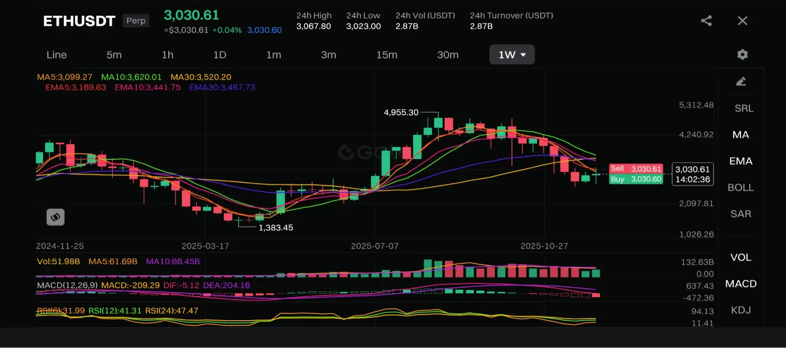The width and height of the screenshot is (786, 348).
Task: Open the share icon
Action: [706, 21]
